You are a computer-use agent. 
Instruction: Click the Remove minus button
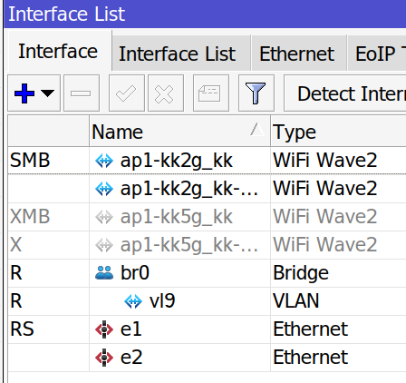click(x=82, y=93)
